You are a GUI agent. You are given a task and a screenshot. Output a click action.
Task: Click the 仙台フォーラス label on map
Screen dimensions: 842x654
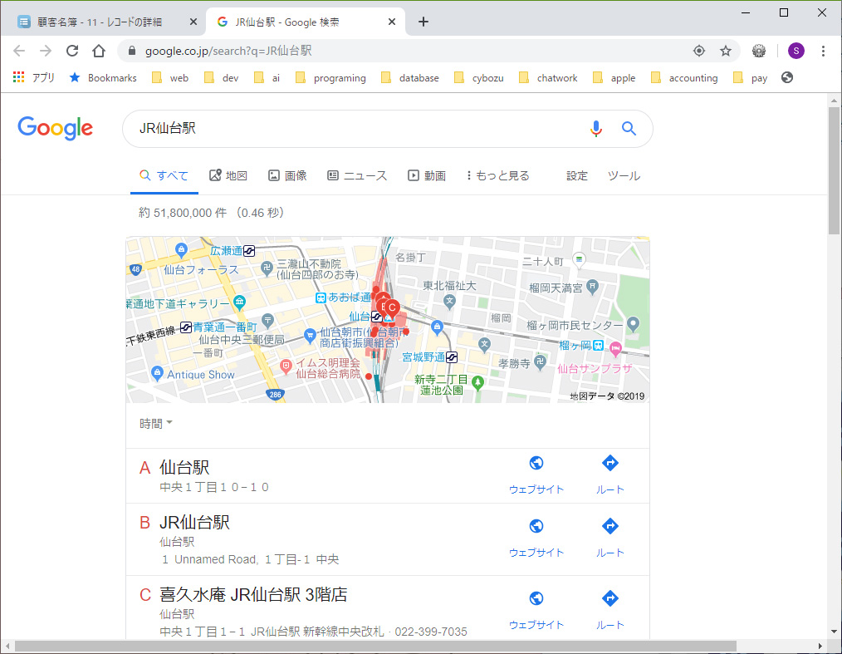click(x=201, y=270)
